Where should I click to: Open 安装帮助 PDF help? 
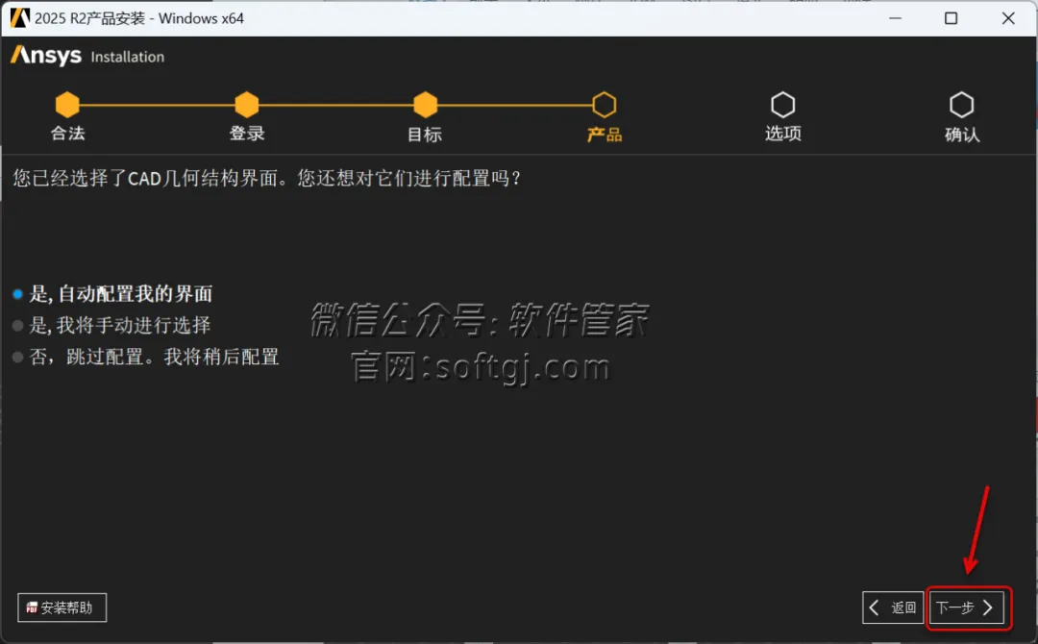[62, 607]
